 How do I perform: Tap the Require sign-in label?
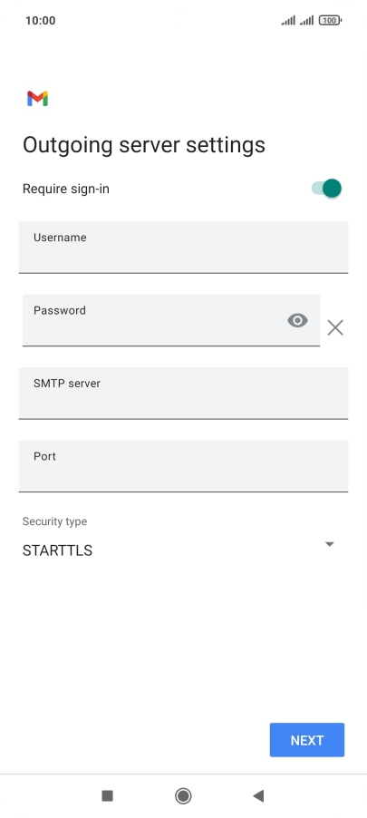tap(65, 189)
